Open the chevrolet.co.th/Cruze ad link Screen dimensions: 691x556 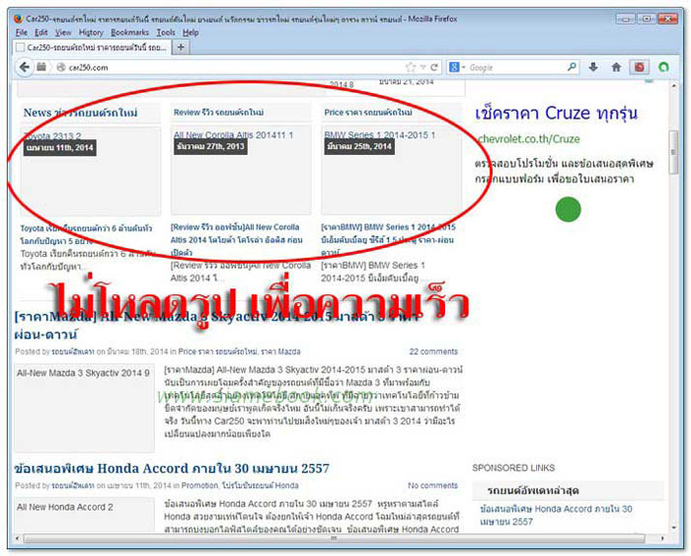click(528, 139)
